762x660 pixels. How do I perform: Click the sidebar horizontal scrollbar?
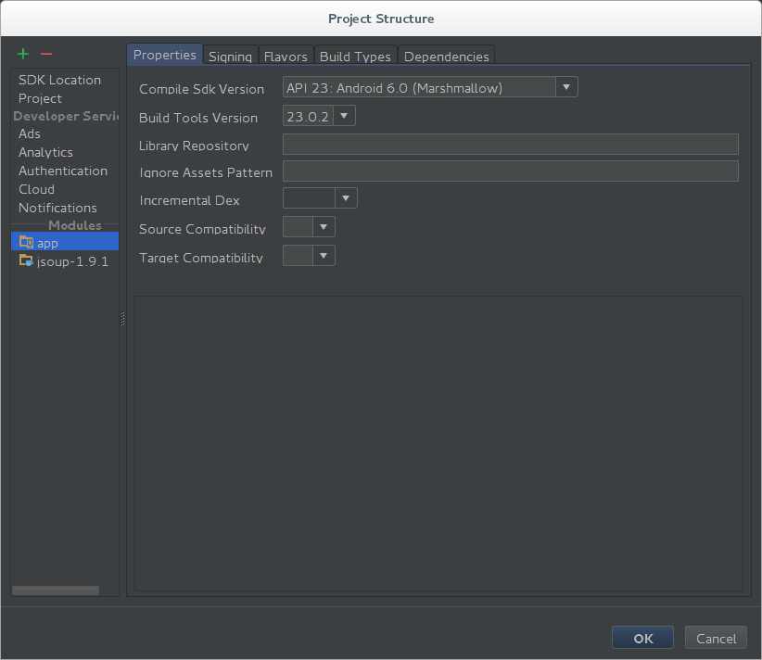pyautogui.click(x=56, y=590)
